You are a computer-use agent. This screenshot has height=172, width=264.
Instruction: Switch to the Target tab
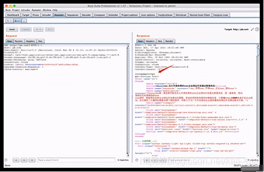point(26,15)
